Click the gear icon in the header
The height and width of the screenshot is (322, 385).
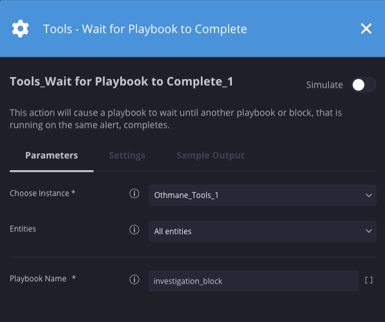click(21, 28)
